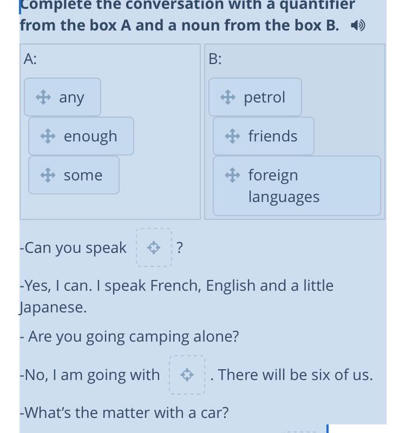Click the move handle beside "petrol"

228,97
